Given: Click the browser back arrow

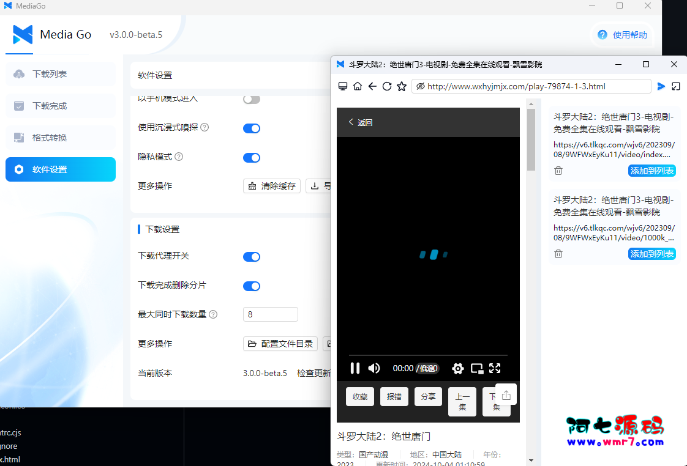Looking at the screenshot, I should pyautogui.click(x=372, y=86).
